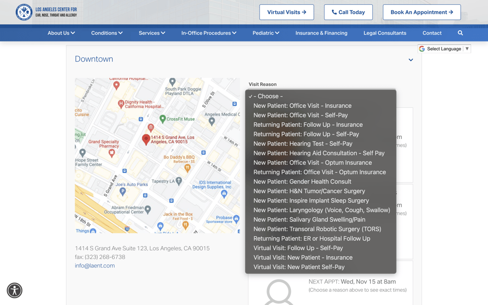Click the fax number (323) 268-6738
This screenshot has width=488, height=305.
point(105,257)
